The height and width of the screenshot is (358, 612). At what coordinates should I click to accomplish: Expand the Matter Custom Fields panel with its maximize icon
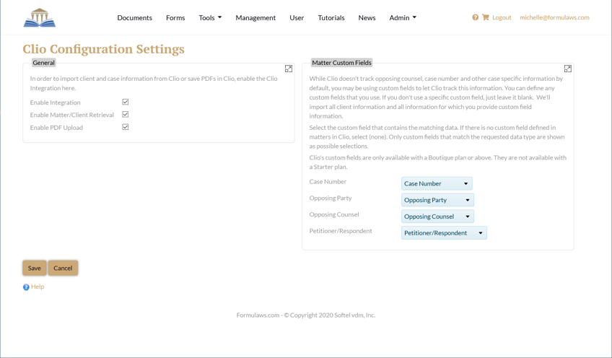[x=567, y=69]
